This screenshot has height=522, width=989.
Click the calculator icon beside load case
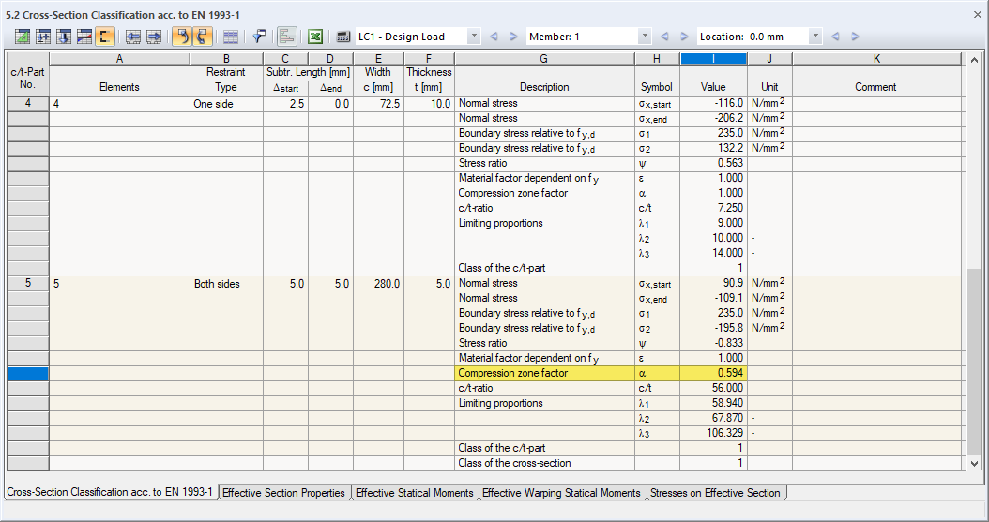pos(343,37)
